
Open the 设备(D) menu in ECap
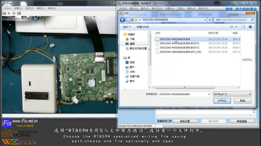(x=18, y=8)
